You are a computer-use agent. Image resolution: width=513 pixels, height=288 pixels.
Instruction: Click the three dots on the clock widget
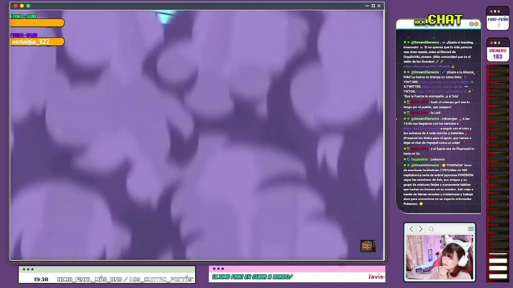pos(28,269)
